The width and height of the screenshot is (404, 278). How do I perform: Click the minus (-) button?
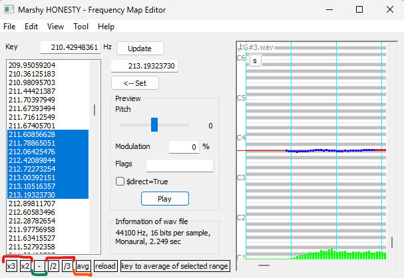[x=39, y=266]
